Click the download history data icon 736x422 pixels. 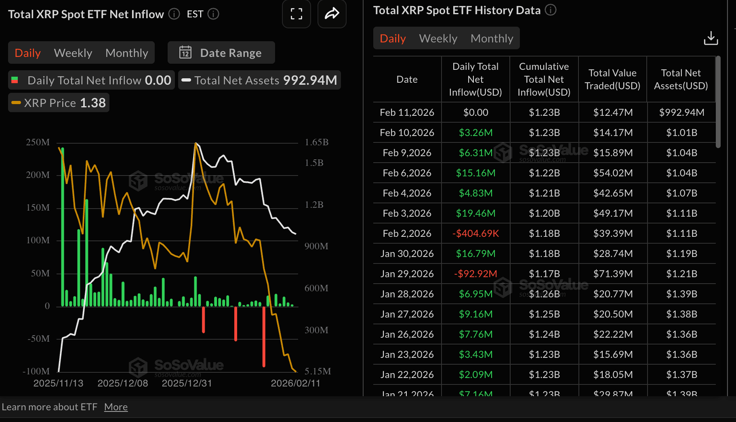click(711, 38)
